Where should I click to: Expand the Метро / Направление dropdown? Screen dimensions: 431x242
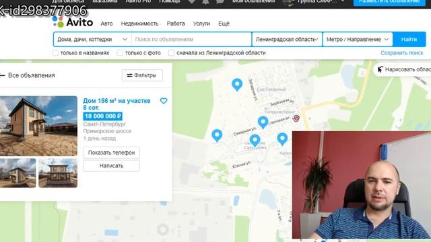point(358,40)
